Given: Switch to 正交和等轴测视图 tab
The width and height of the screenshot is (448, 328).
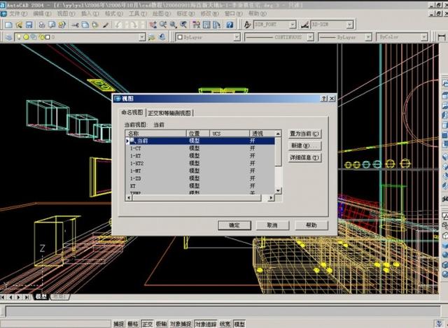Looking at the screenshot, I should (x=169, y=113).
